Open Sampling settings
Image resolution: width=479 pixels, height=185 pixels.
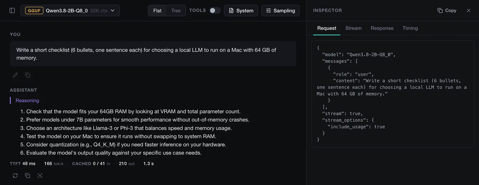click(x=280, y=10)
